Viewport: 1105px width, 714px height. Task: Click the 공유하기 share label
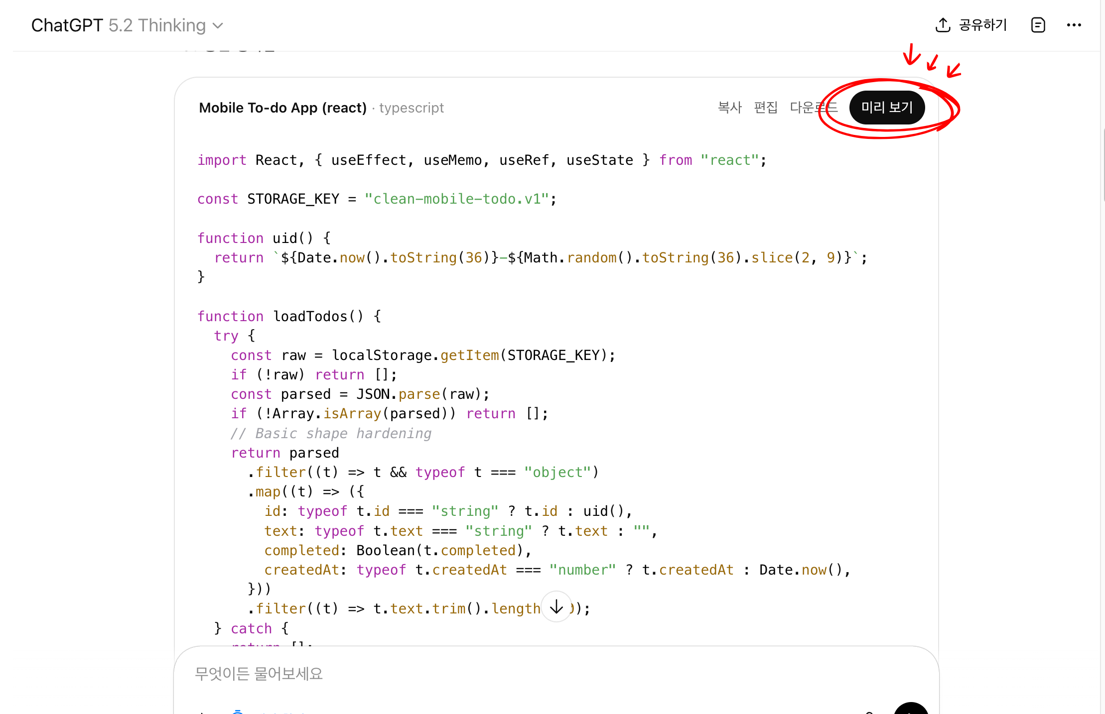pyautogui.click(x=983, y=25)
